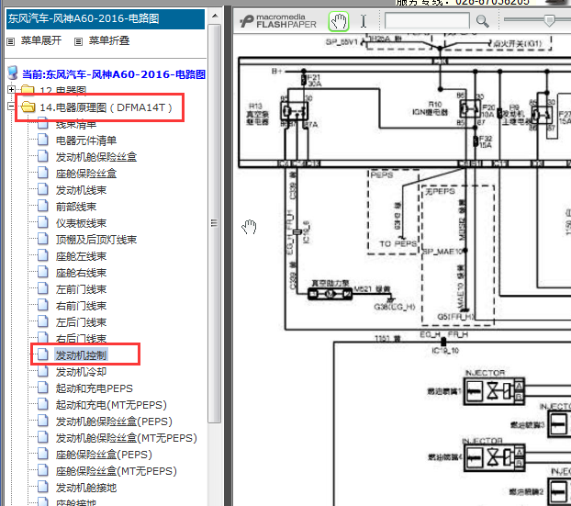Collapse the 14.电器原理图 (DFMA14T) folder
This screenshot has width=571, height=506.
coord(11,107)
